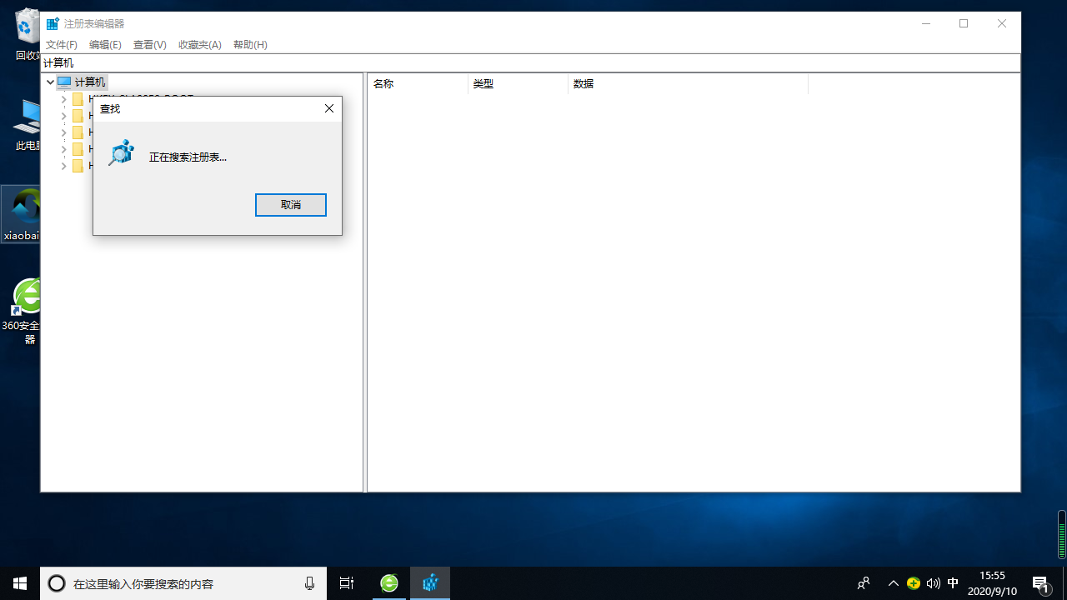
Task: Close the 查找 dialog
Action: pyautogui.click(x=329, y=108)
